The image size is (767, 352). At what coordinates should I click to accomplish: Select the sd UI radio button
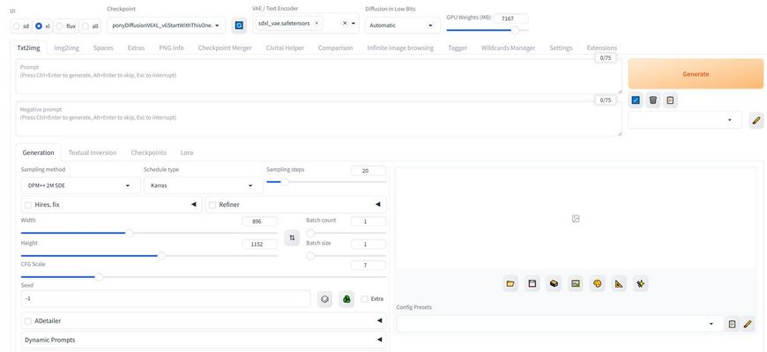click(x=17, y=26)
